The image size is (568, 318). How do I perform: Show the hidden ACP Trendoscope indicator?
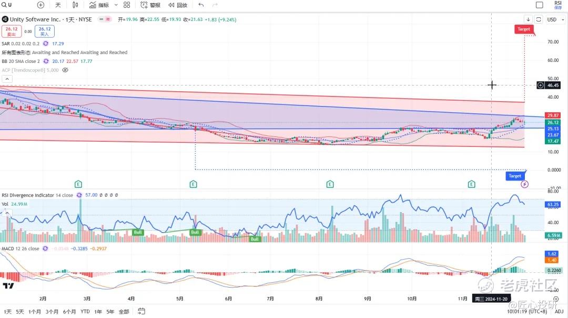pos(65,70)
